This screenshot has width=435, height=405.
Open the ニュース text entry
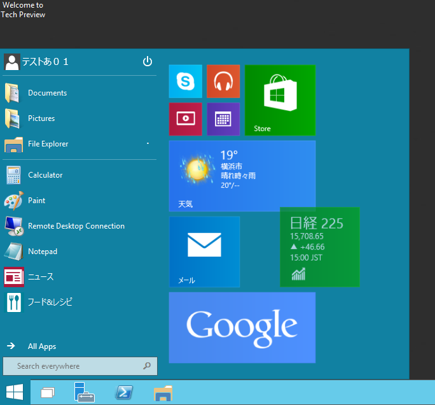coord(41,276)
